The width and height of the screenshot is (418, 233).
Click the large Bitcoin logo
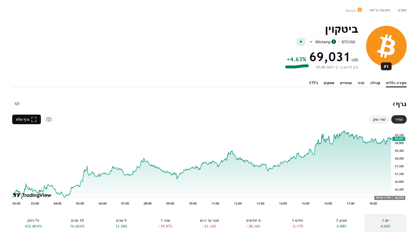click(x=386, y=46)
